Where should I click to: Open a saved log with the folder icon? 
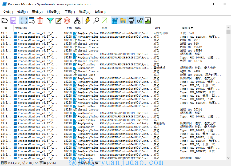point(5,21)
